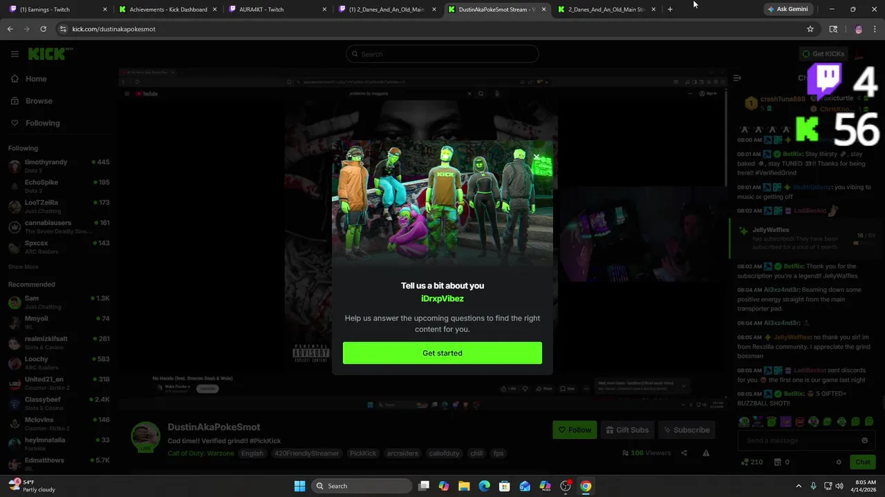Click Get KICKs button
885x497 pixels.
823,54
